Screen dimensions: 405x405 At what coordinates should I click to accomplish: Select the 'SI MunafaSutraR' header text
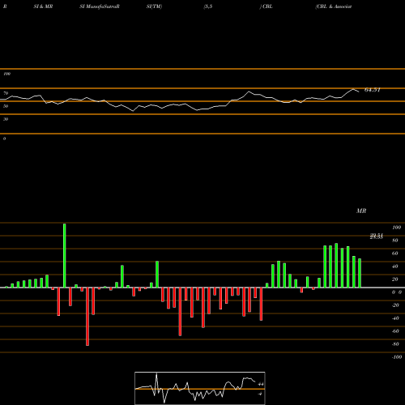pyautogui.click(x=100, y=6)
